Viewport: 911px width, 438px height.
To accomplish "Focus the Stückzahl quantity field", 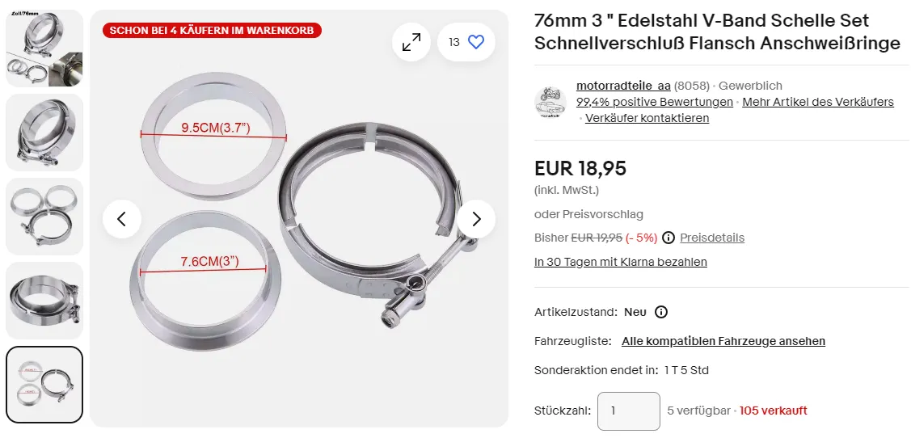I will click(x=628, y=411).
